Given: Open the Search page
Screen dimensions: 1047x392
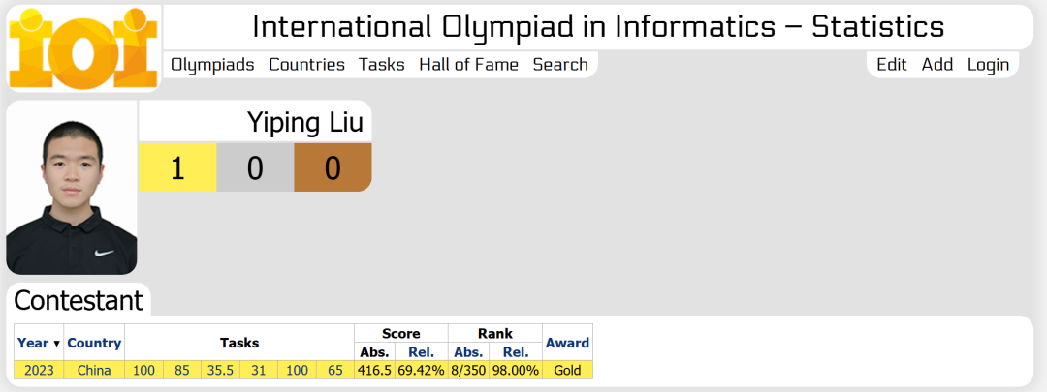Looking at the screenshot, I should click(x=560, y=65).
